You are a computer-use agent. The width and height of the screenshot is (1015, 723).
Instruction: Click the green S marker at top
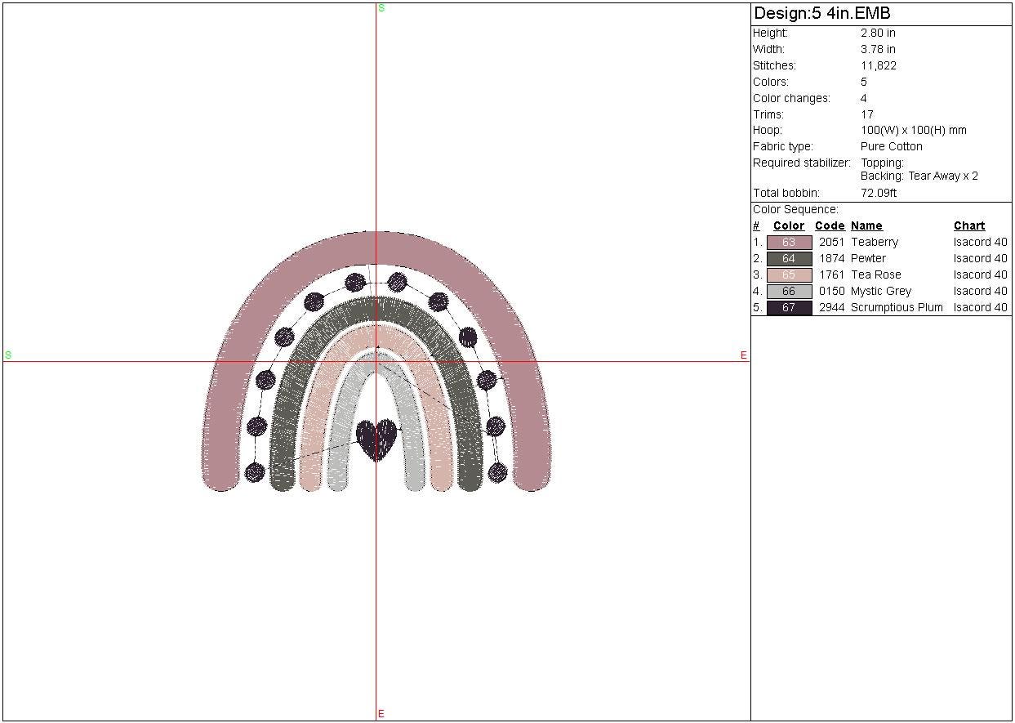pyautogui.click(x=381, y=8)
